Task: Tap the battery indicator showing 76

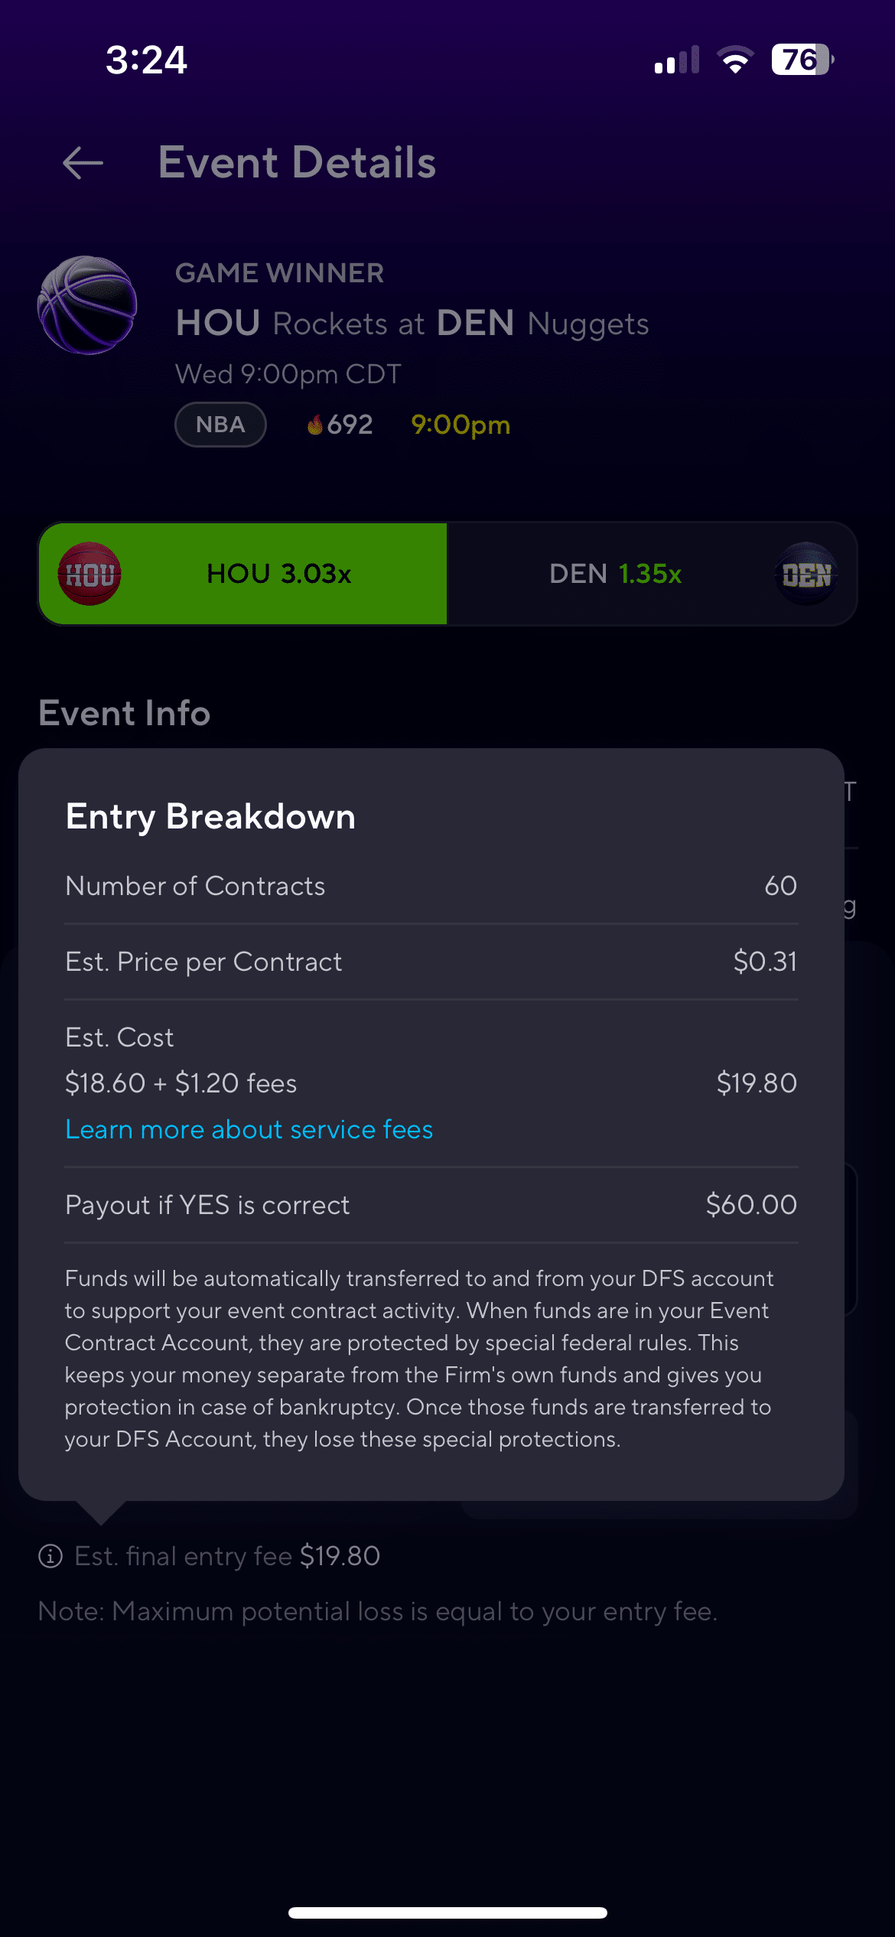Action: [802, 60]
